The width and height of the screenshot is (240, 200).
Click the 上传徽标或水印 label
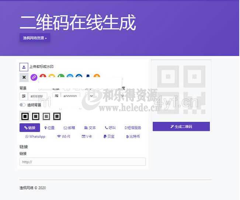41,67
